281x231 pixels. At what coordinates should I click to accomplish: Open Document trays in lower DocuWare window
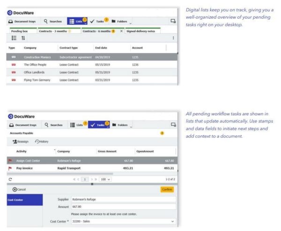click(23, 125)
